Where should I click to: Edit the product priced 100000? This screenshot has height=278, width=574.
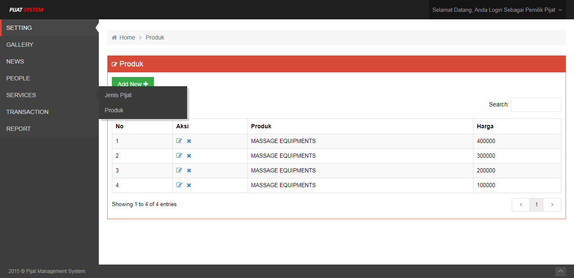179,185
